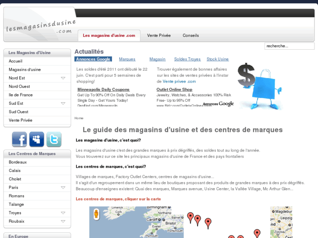Open Vente Privée in the sidebar menu
This screenshot has width=318, height=238.
click(x=37, y=121)
